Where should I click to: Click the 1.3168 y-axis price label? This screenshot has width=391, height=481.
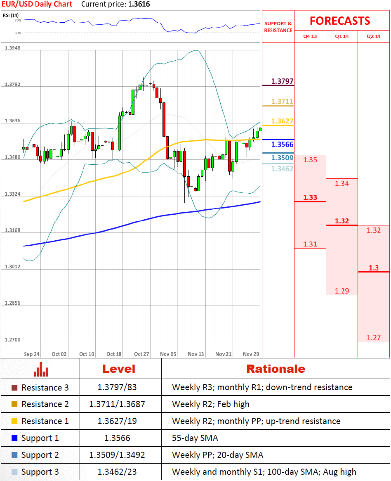[12, 230]
